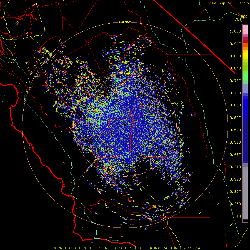The width and height of the screenshot is (250, 250).
Task: Click the 24 JUN 25 date in the caption
Action: (x=174, y=248)
